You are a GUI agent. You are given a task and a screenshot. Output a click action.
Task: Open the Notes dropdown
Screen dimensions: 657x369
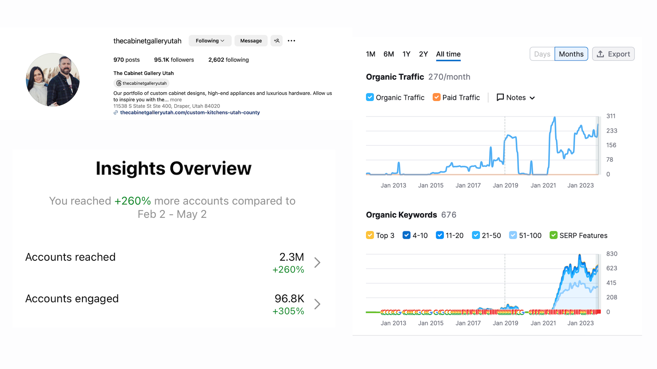(516, 98)
